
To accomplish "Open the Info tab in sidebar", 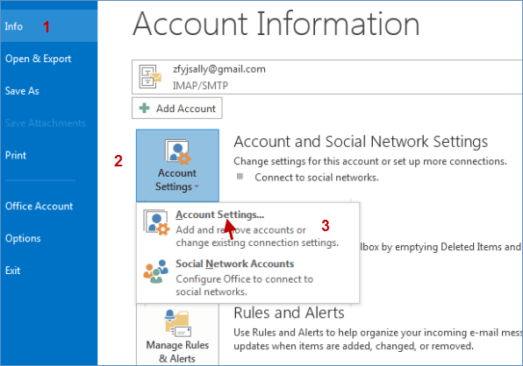I will click(48, 26).
